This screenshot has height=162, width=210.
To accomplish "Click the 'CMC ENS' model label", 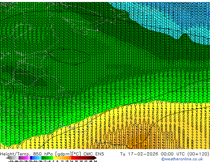I will point(94,154).
